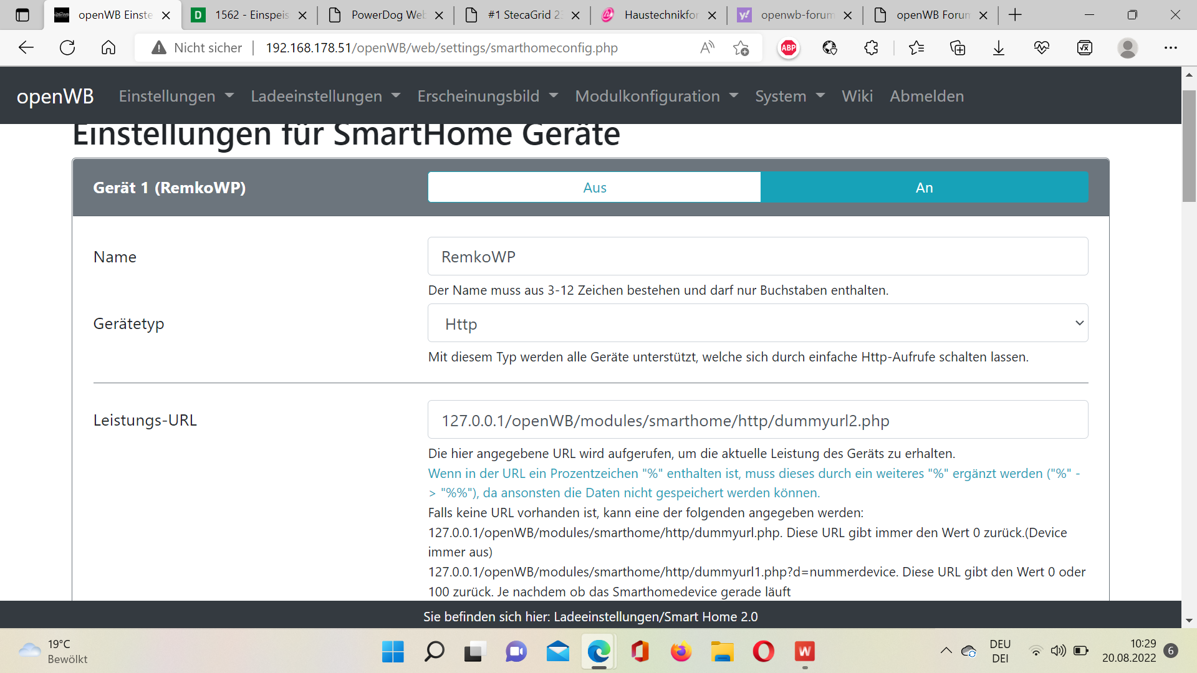This screenshot has height=673, width=1197.
Task: Open the Wiki link in navbar
Action: (x=857, y=96)
